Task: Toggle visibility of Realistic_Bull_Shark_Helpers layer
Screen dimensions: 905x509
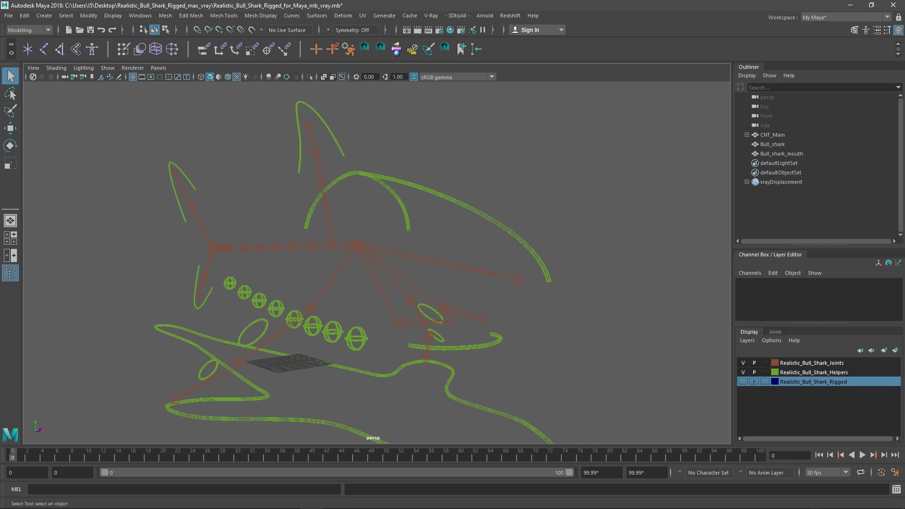Action: (743, 372)
